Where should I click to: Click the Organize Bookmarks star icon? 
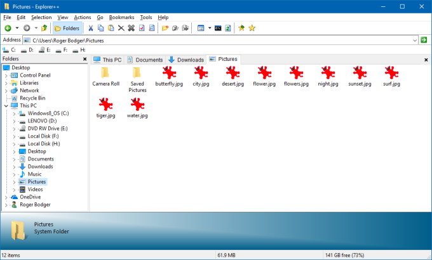[x=252, y=28]
